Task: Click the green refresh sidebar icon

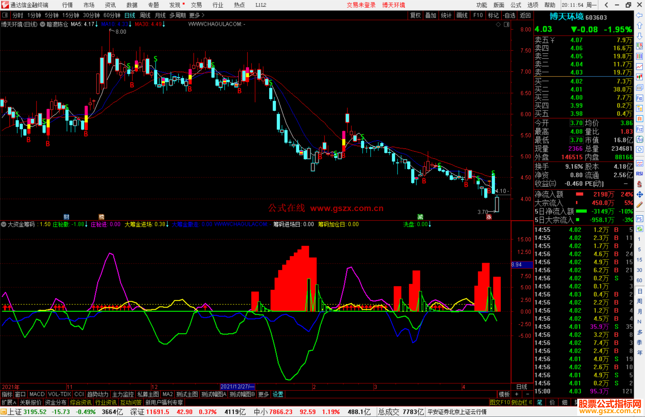Action: [639, 229]
